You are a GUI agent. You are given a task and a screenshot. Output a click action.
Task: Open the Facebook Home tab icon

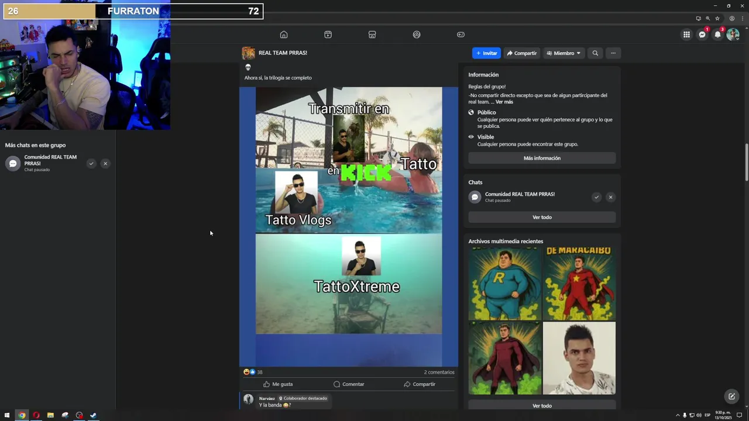coord(284,34)
